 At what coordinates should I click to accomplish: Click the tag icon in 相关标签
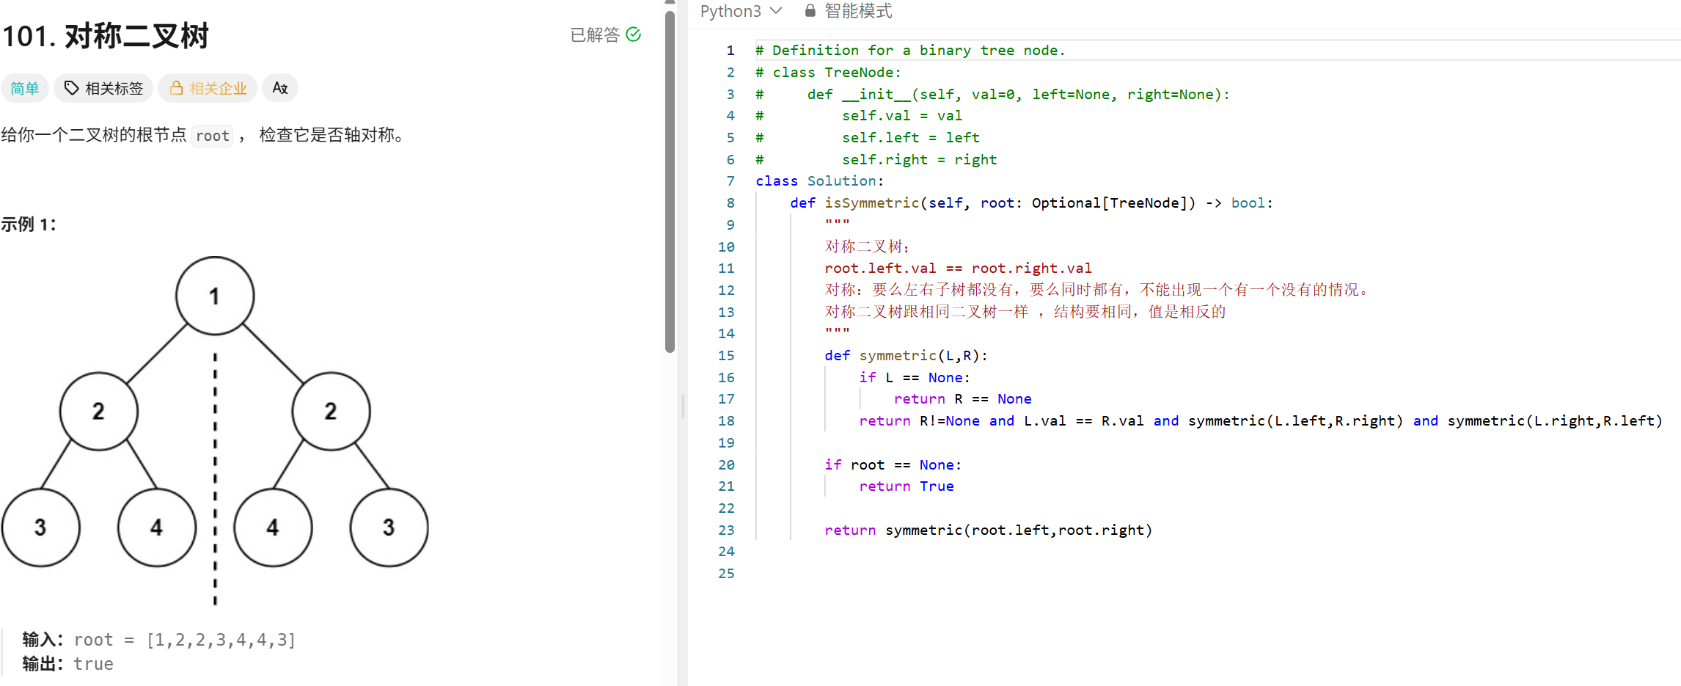(71, 88)
